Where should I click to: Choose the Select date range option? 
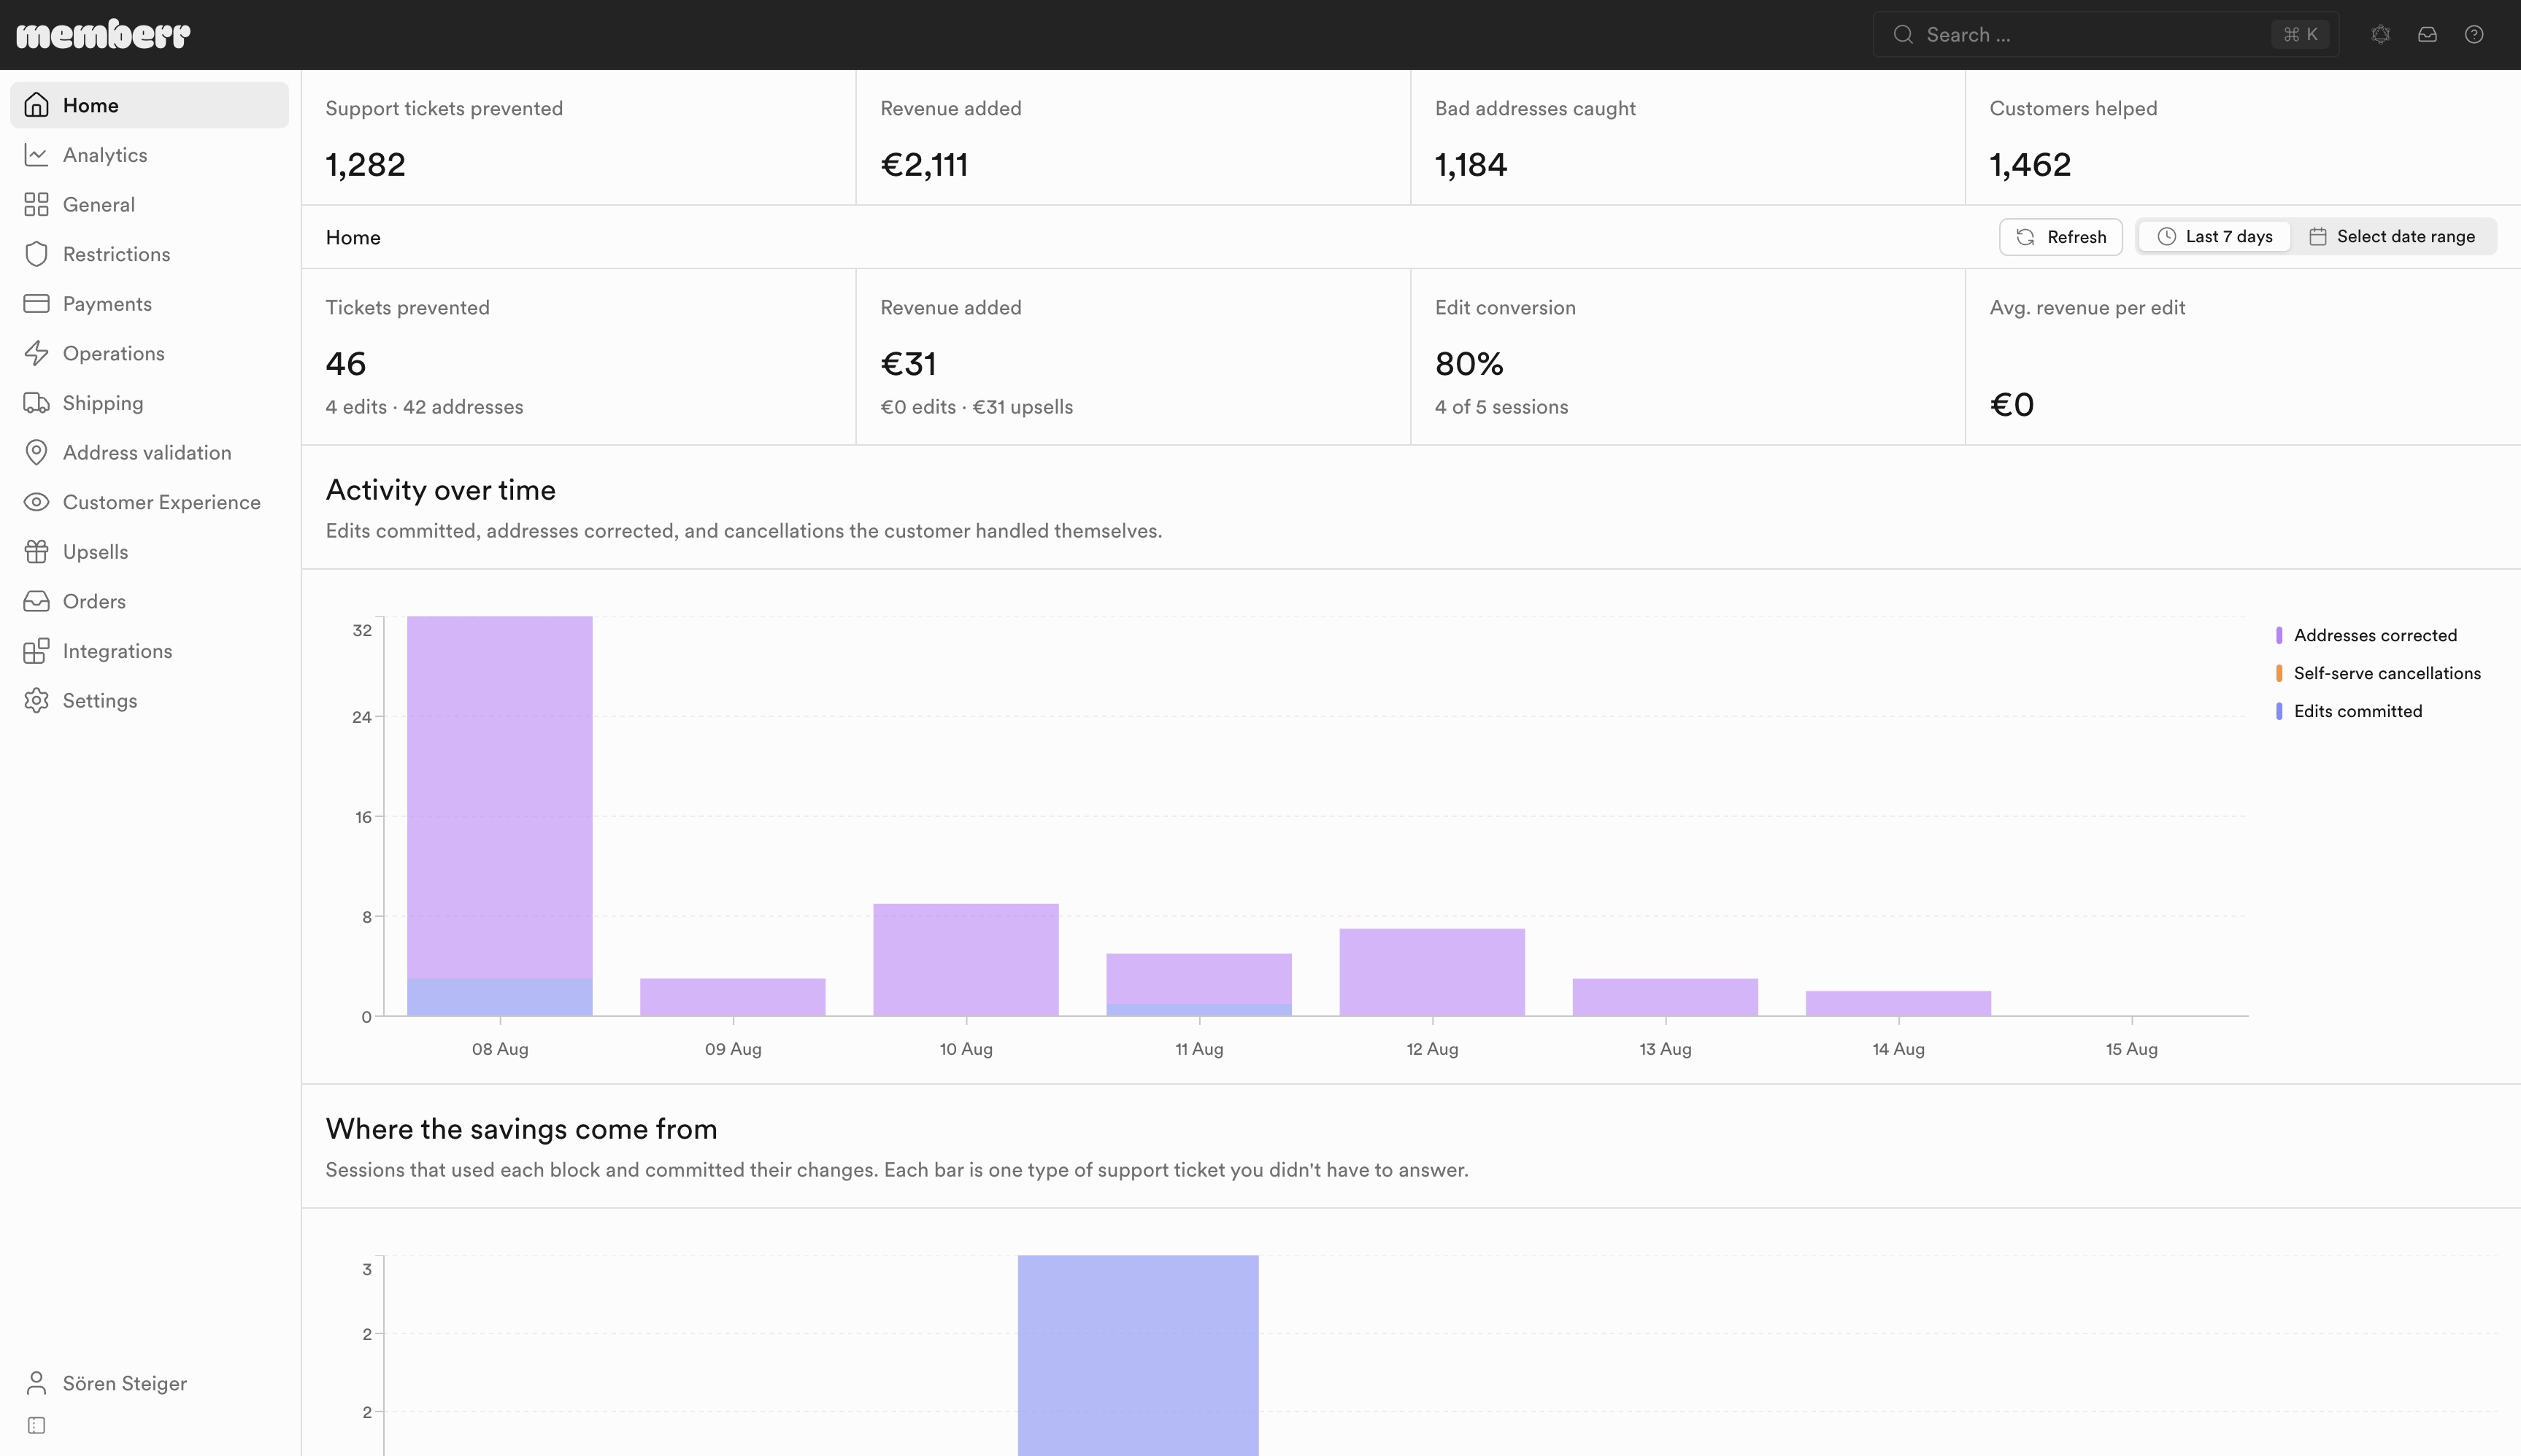[x=2393, y=237]
